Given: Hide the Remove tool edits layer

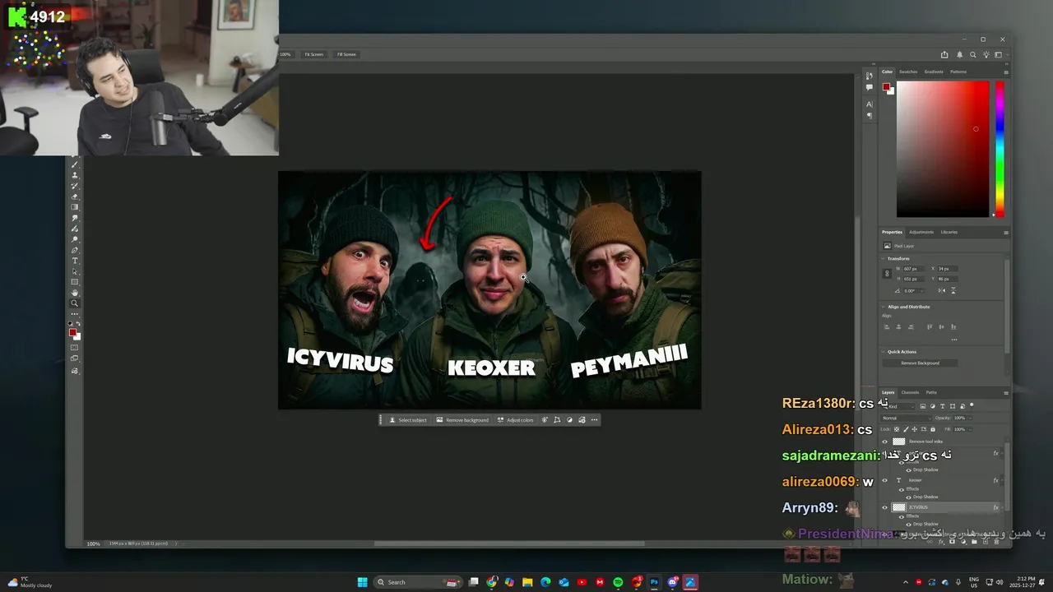Looking at the screenshot, I should (x=884, y=442).
